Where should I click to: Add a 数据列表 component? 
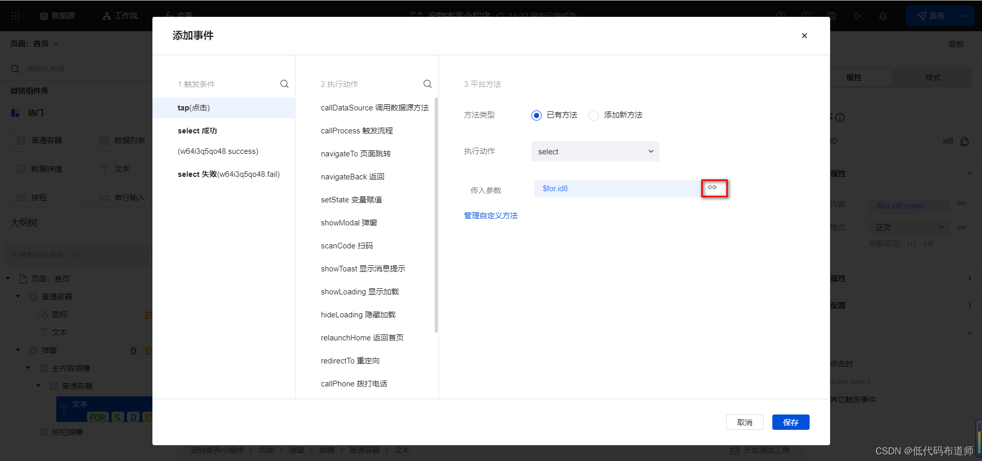(x=123, y=141)
